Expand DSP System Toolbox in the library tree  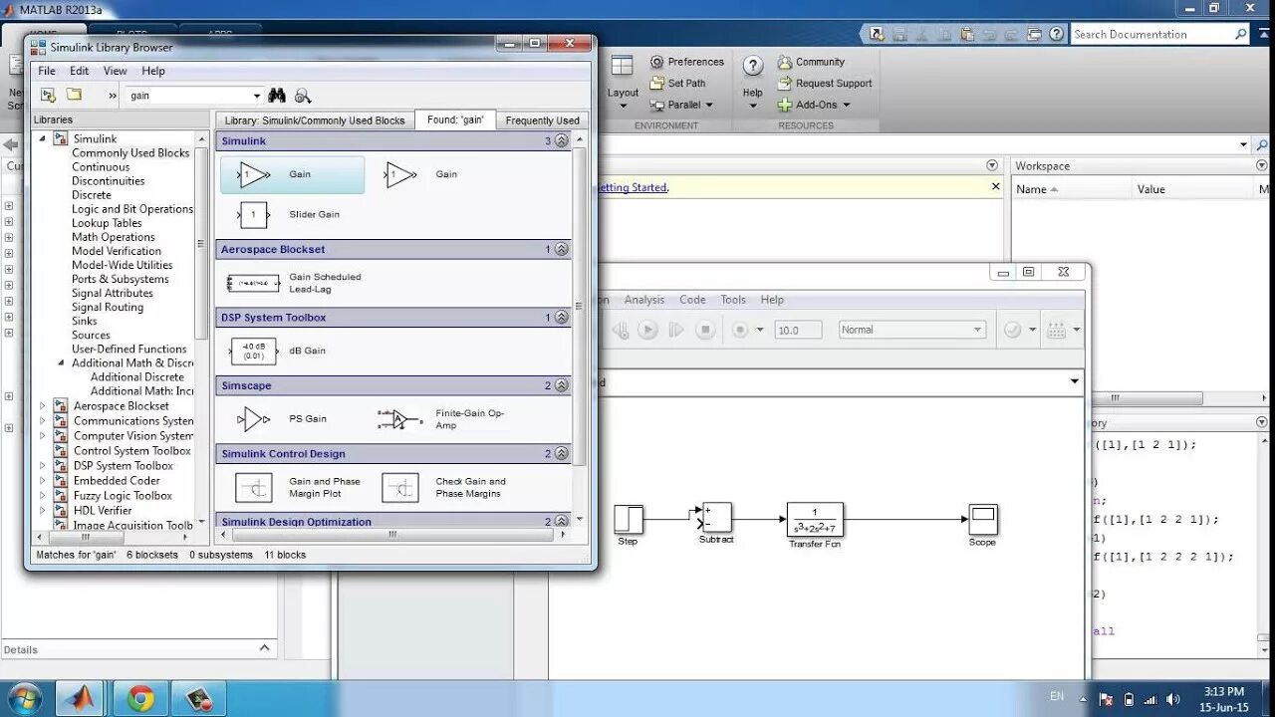click(43, 466)
